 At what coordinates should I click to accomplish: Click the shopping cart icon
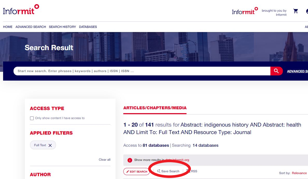[x=296, y=11]
